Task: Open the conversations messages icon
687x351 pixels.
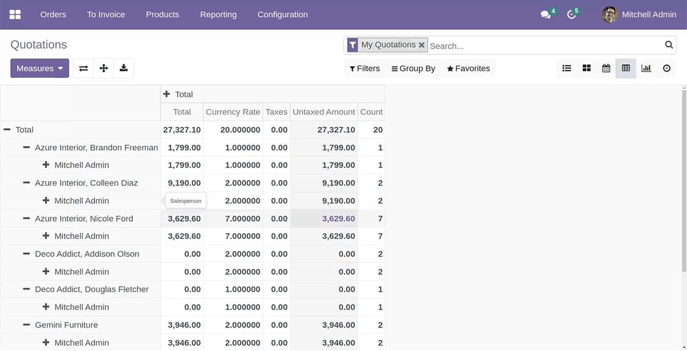Action: [546, 14]
